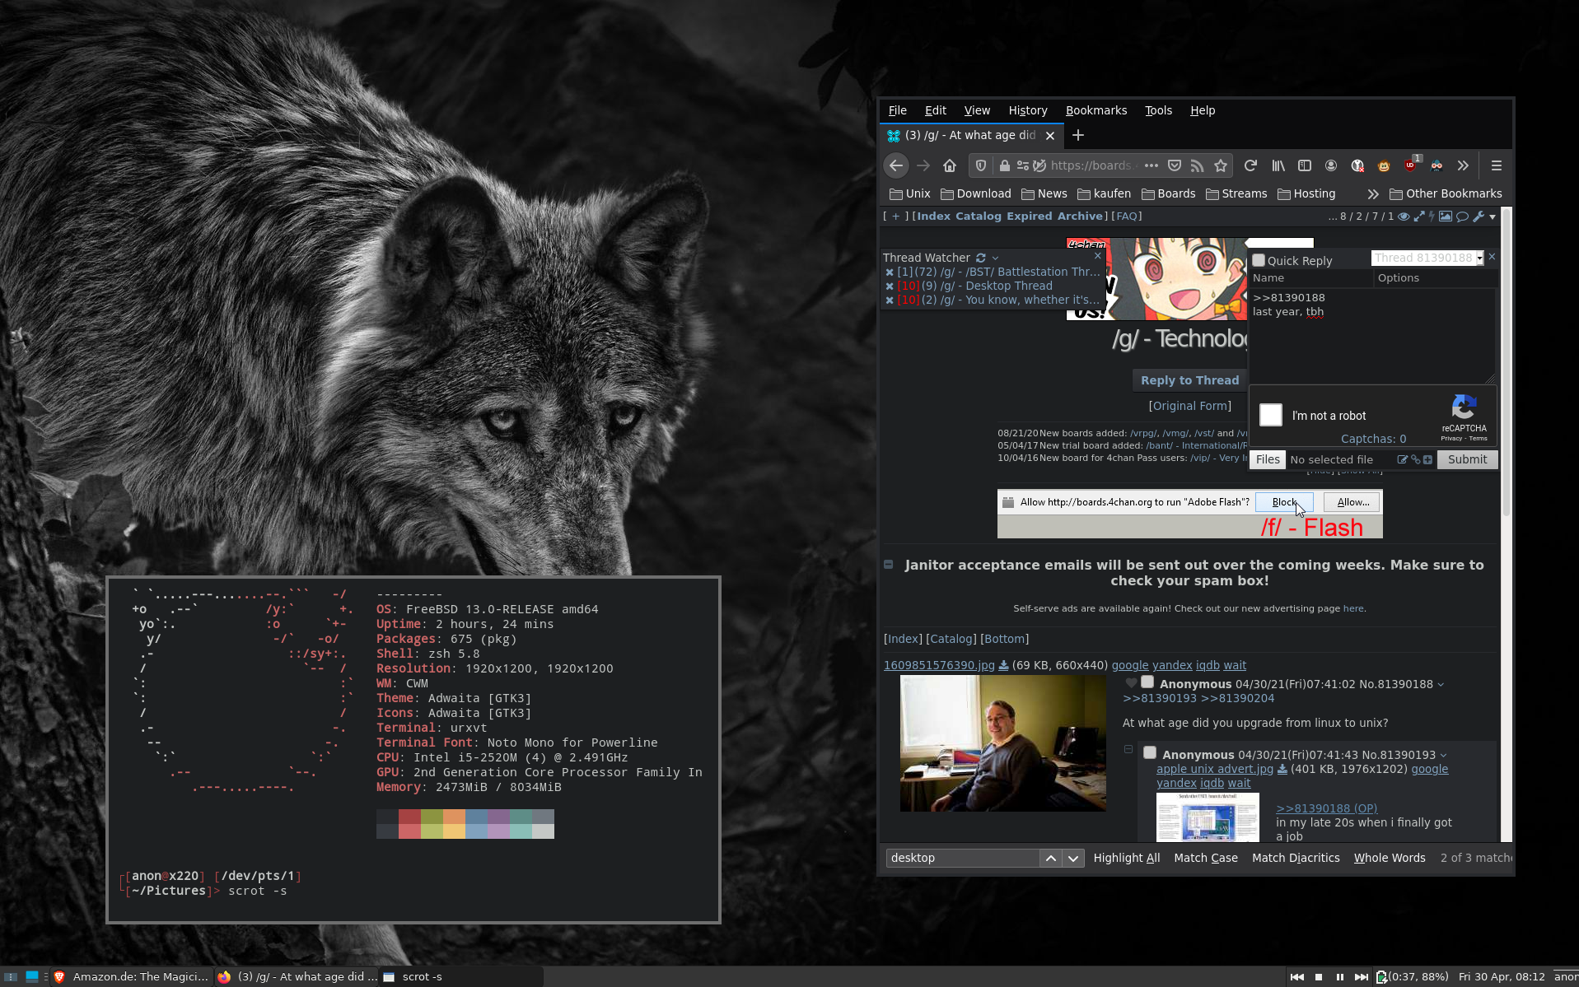Show more toolbar extensions overflow
Viewport: 1579px width, 987px height.
click(1463, 165)
